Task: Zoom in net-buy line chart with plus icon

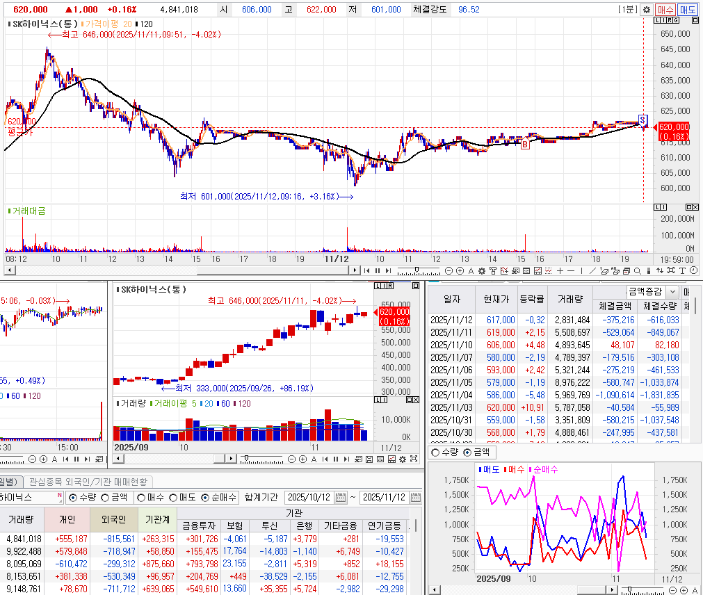Action: [684, 591]
